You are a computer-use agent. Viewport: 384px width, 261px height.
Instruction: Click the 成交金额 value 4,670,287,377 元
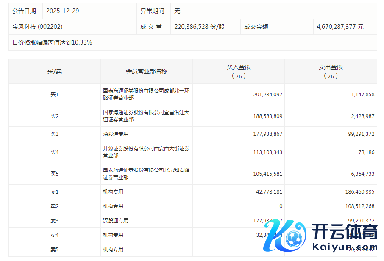point(340,27)
